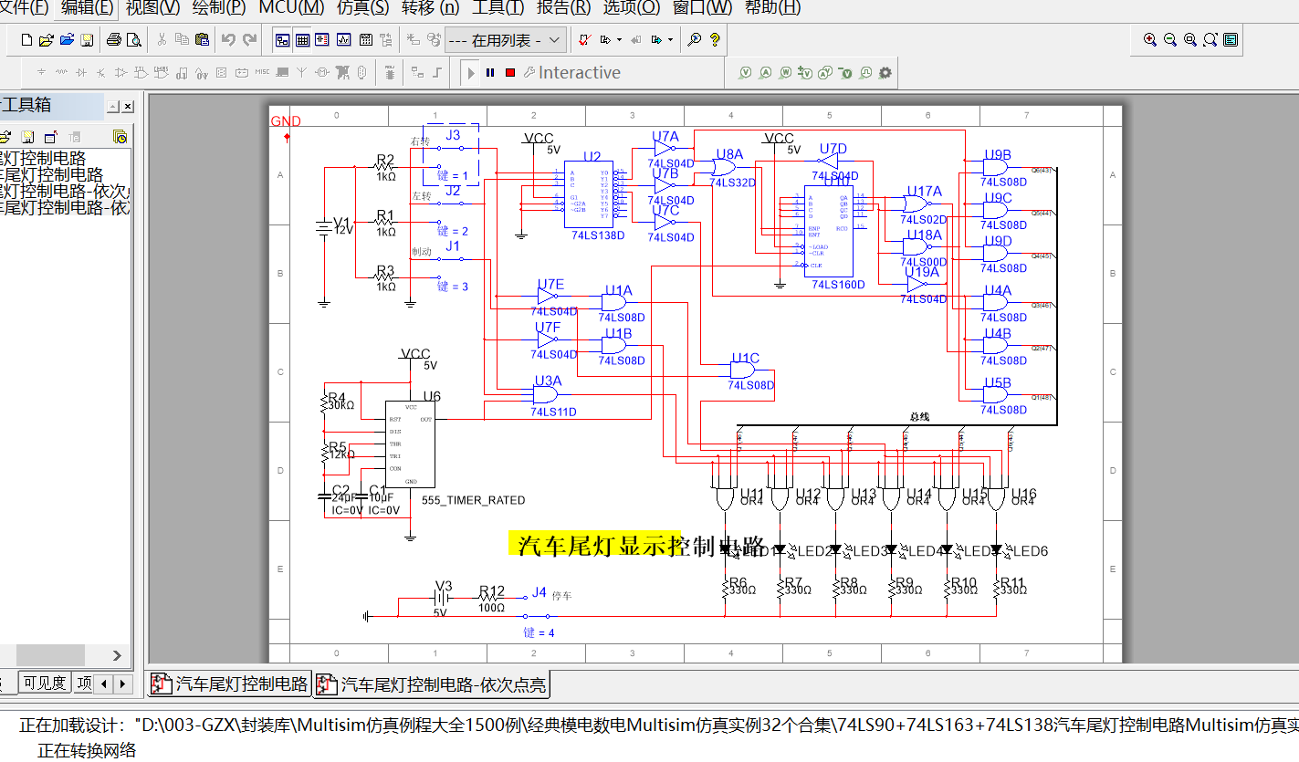Screen dimensions: 1299x762
Task: Run the electrical rules check
Action: 585,40
